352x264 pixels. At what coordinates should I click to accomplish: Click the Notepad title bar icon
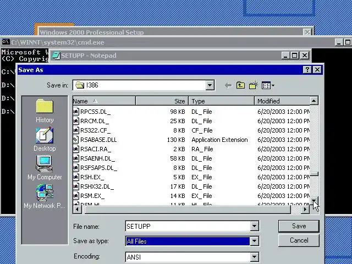tap(56, 56)
